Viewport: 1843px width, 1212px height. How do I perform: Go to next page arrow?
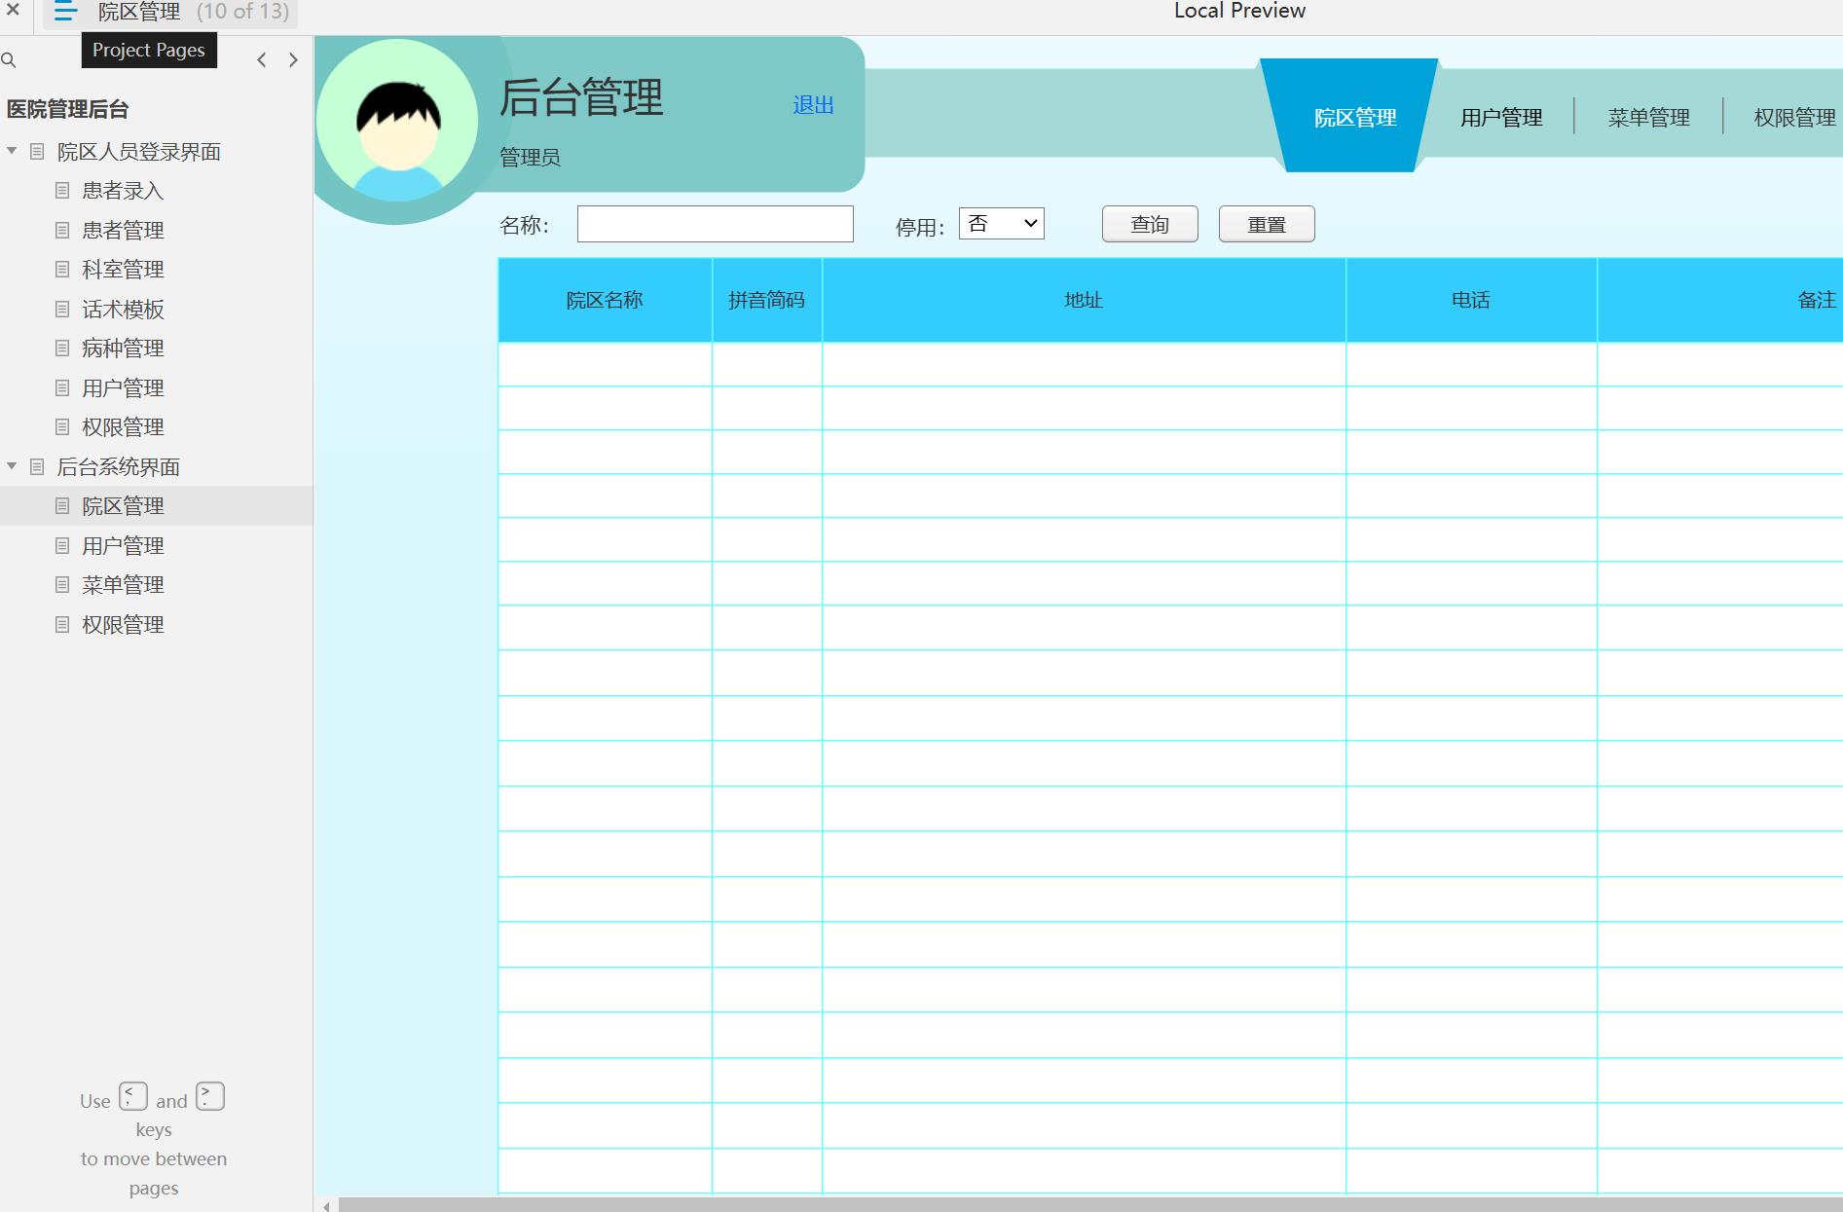coord(293,60)
